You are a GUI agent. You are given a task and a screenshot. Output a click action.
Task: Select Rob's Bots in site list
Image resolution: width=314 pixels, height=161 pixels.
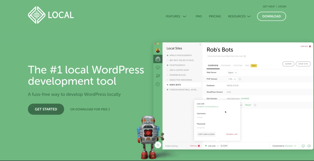[175, 85]
